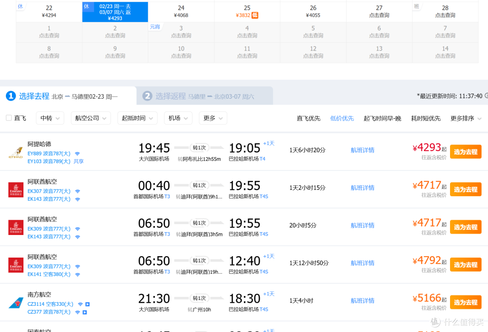Pick calendar date 22 priced ¥4294
Image resolution: width=488 pixels, height=332 pixels.
pos(49,12)
